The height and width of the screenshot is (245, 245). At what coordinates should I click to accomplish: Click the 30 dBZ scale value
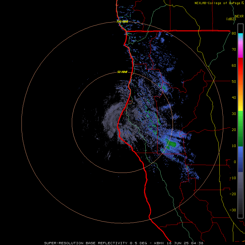click(234, 114)
